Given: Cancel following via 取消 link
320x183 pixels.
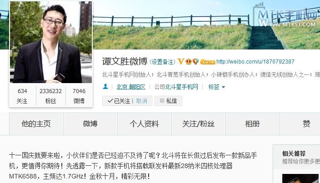Looking at the screenshot, I should (142, 101).
